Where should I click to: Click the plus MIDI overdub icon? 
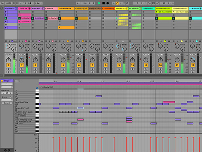coord(114,3)
